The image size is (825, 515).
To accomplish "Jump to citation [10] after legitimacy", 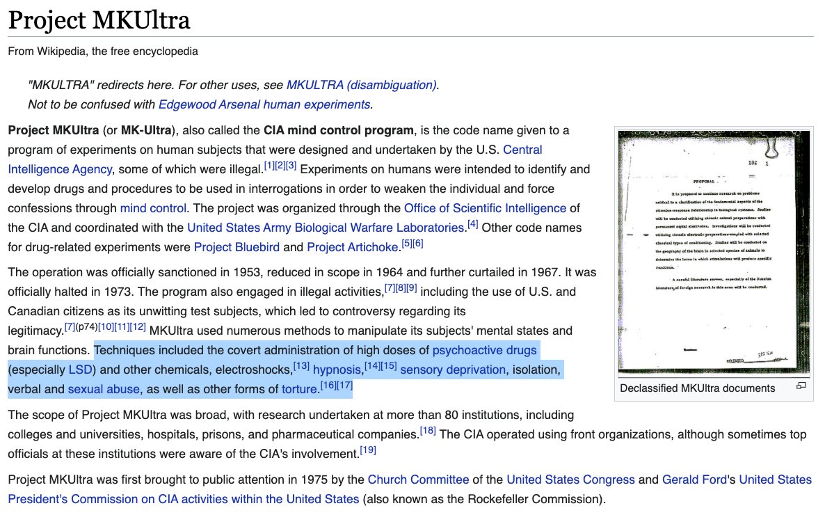I will click(106, 327).
